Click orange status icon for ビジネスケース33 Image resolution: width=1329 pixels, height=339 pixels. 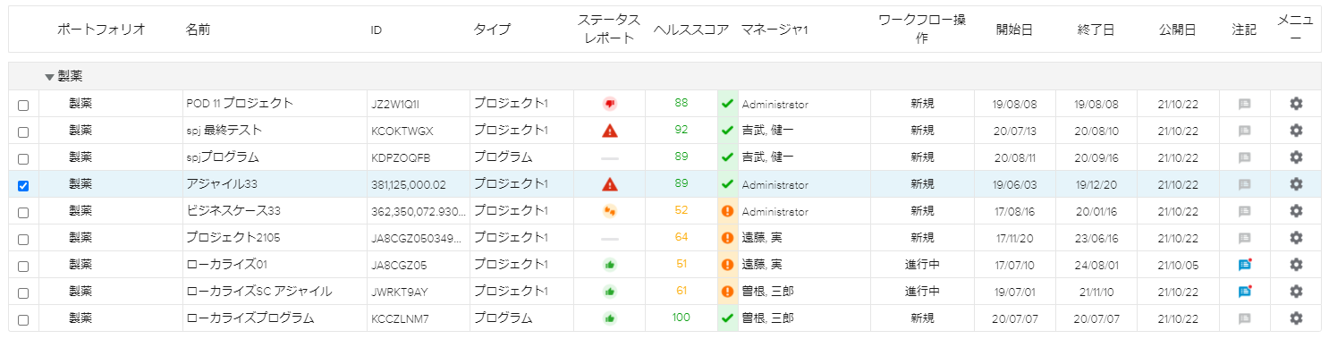[610, 211]
